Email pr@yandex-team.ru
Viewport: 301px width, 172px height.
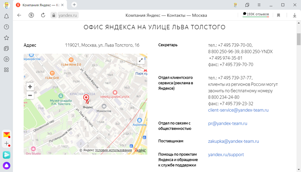click(227, 123)
